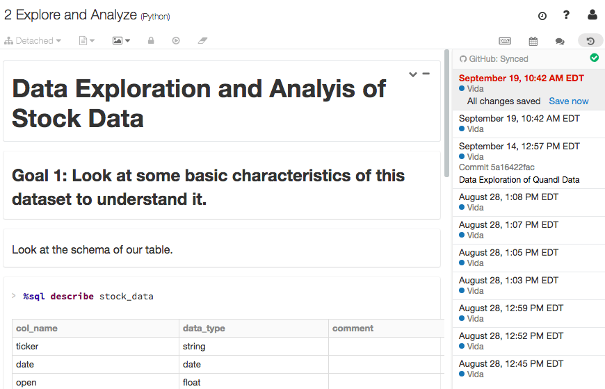Toggle the revision history panel button

pos(590,41)
